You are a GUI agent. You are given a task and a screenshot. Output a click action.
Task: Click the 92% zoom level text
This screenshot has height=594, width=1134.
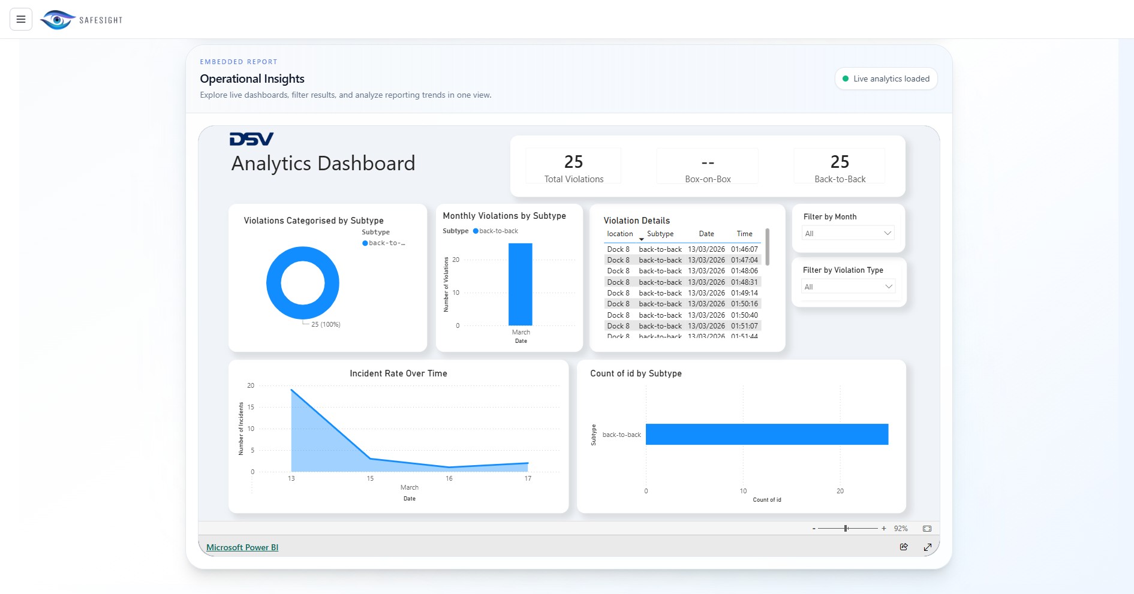click(901, 529)
